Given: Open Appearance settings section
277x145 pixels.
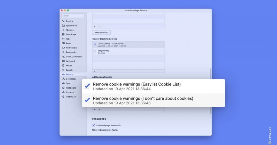Looking at the screenshot, I should coord(71,25).
